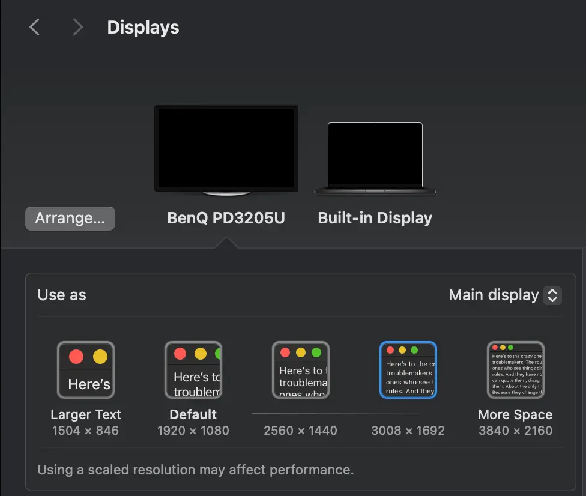Select the Built-in Display laptop image
The width and height of the screenshot is (586, 496).
click(375, 158)
